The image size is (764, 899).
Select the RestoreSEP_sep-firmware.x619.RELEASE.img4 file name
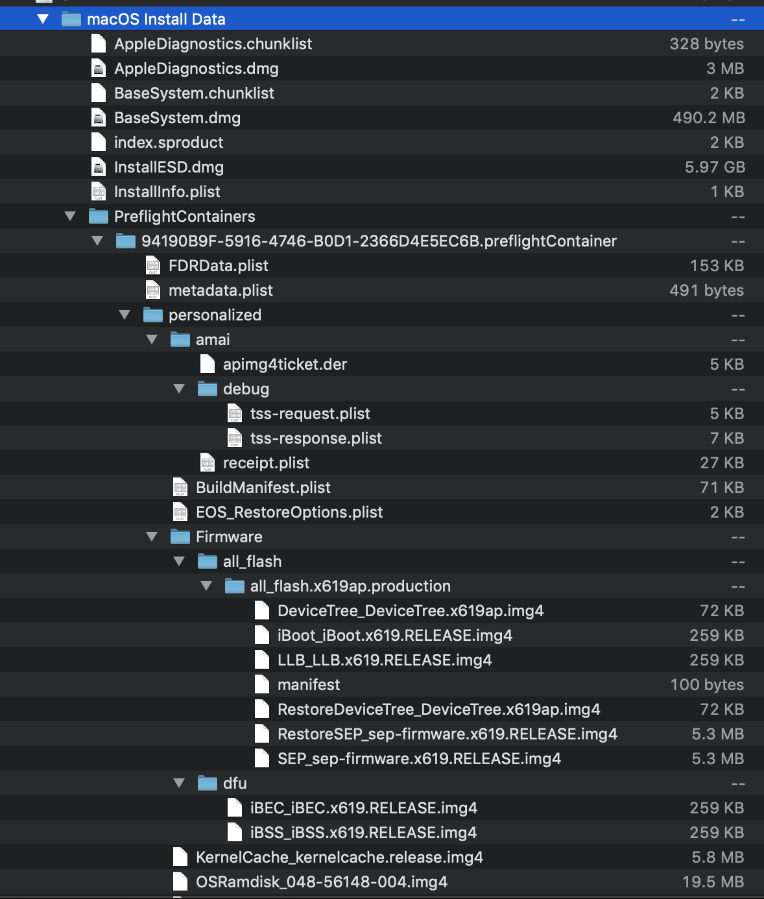click(448, 734)
